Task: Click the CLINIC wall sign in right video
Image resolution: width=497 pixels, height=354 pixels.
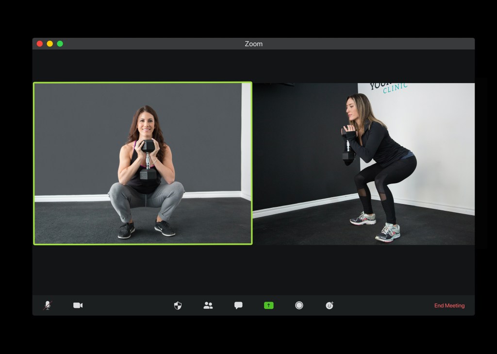Action: pos(394,88)
